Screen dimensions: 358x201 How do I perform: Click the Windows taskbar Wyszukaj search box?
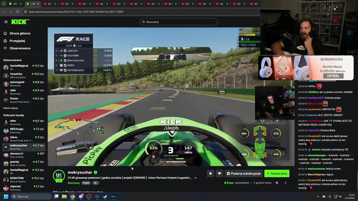pos(31,197)
